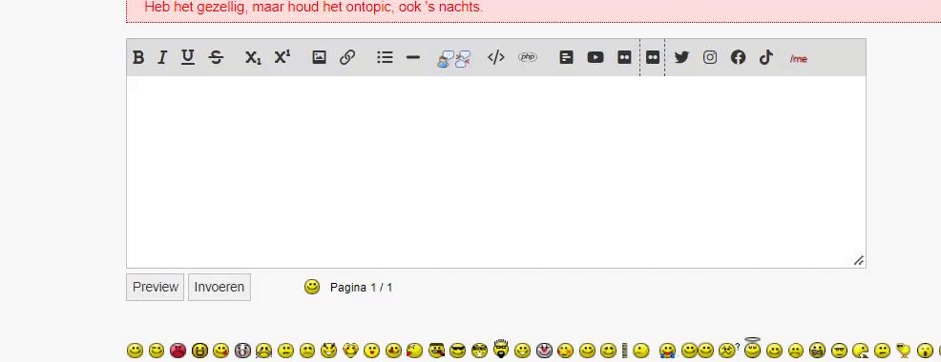Apply strikethrough with the S icon
This screenshot has width=941, height=362.
click(216, 57)
